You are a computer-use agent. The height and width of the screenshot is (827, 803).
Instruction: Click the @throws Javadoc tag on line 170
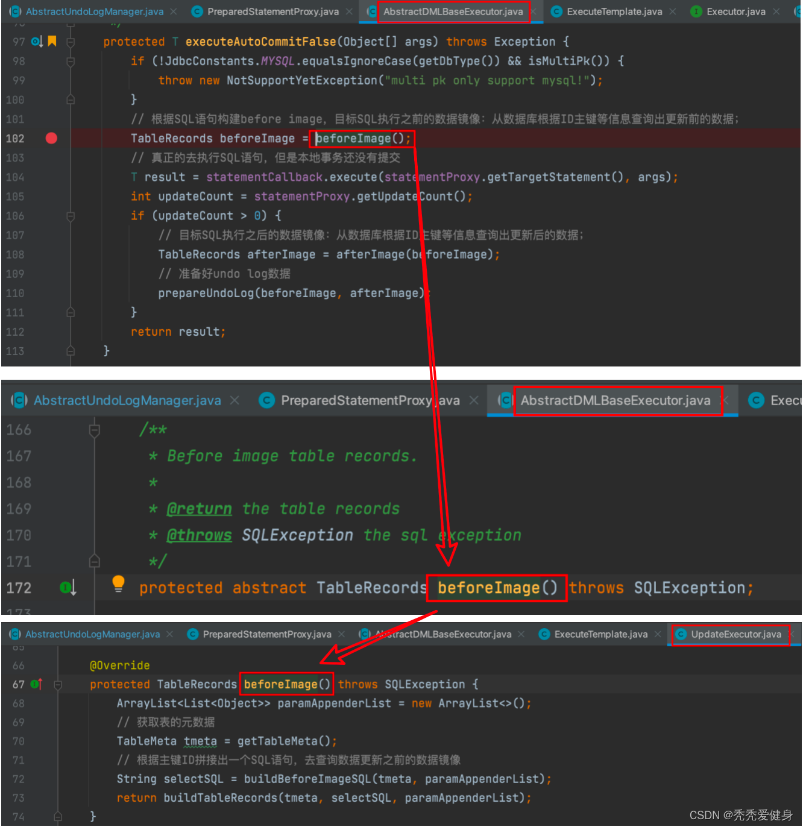[199, 535]
